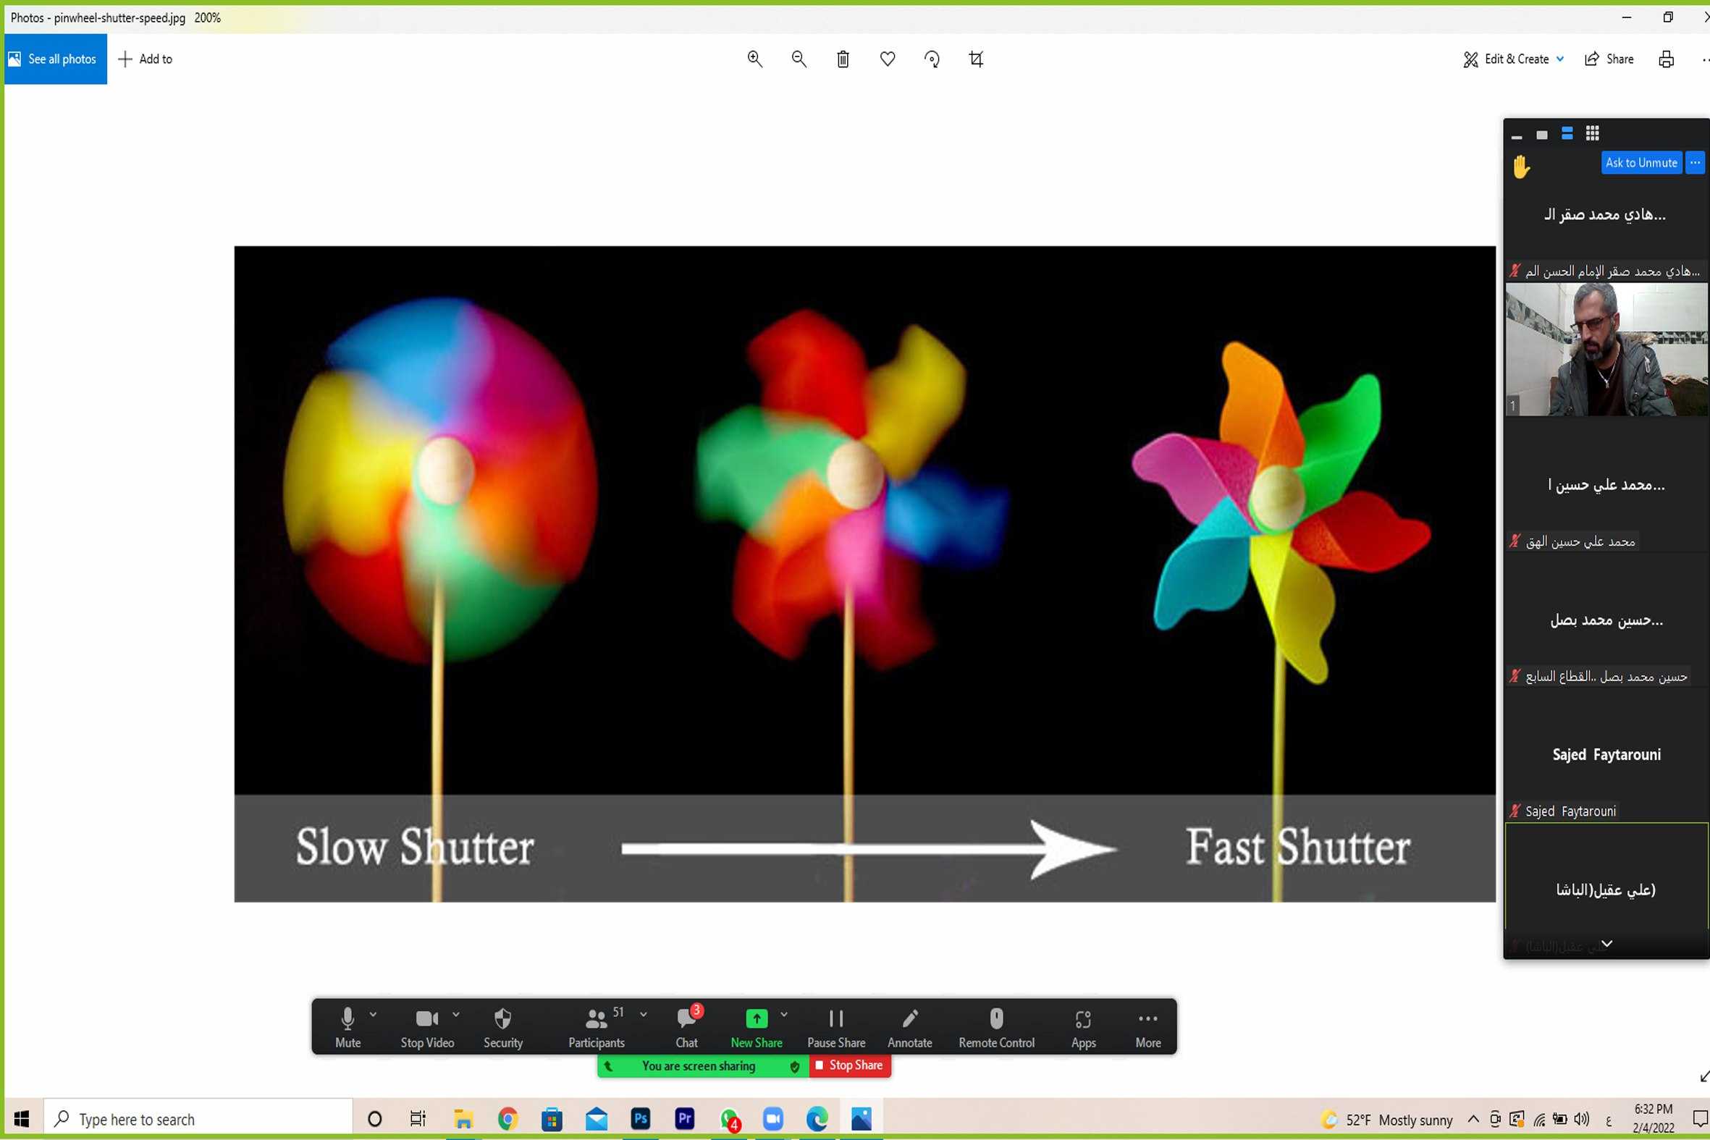The height and width of the screenshot is (1140, 1710).
Task: Open the Chat panel
Action: pos(686,1026)
